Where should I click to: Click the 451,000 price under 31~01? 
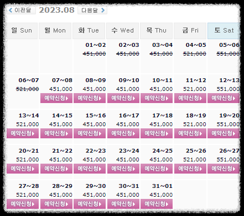click(161, 195)
